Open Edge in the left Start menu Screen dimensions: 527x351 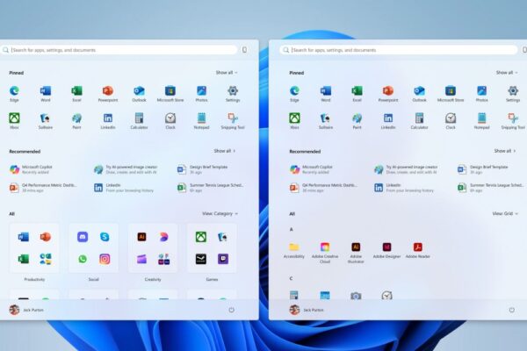click(x=14, y=91)
